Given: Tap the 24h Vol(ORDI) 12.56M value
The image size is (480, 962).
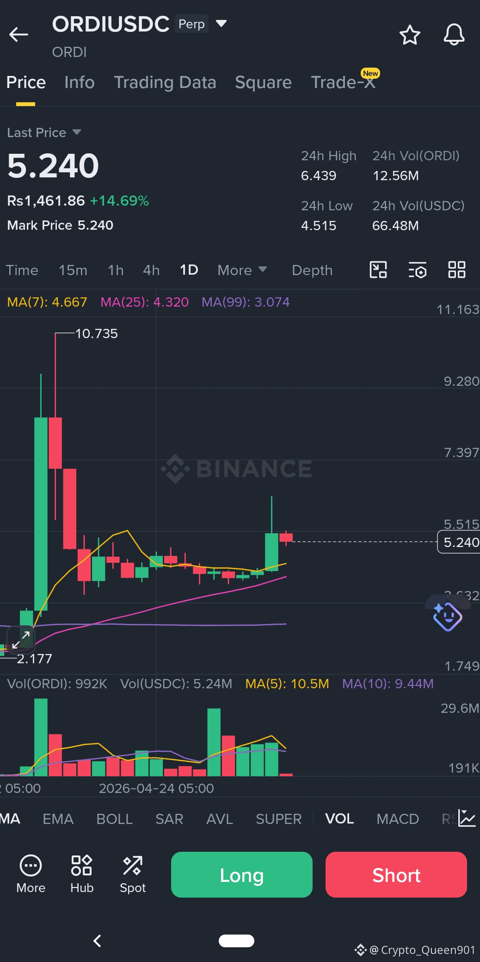Looking at the screenshot, I should pyautogui.click(x=395, y=176).
